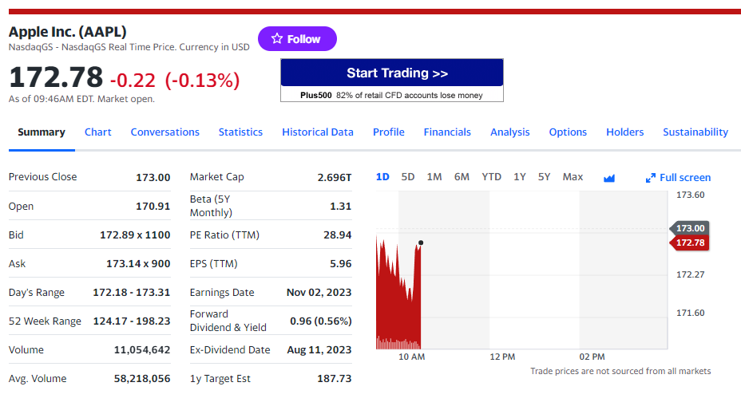Click the red 172.78 current price label
Screen dimensions: 741x410
[689, 242]
